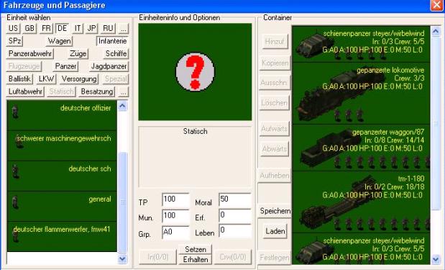Select schwerer maschinengewehrsch soldier icon
This screenshot has width=445, height=270.
[x=19, y=142]
